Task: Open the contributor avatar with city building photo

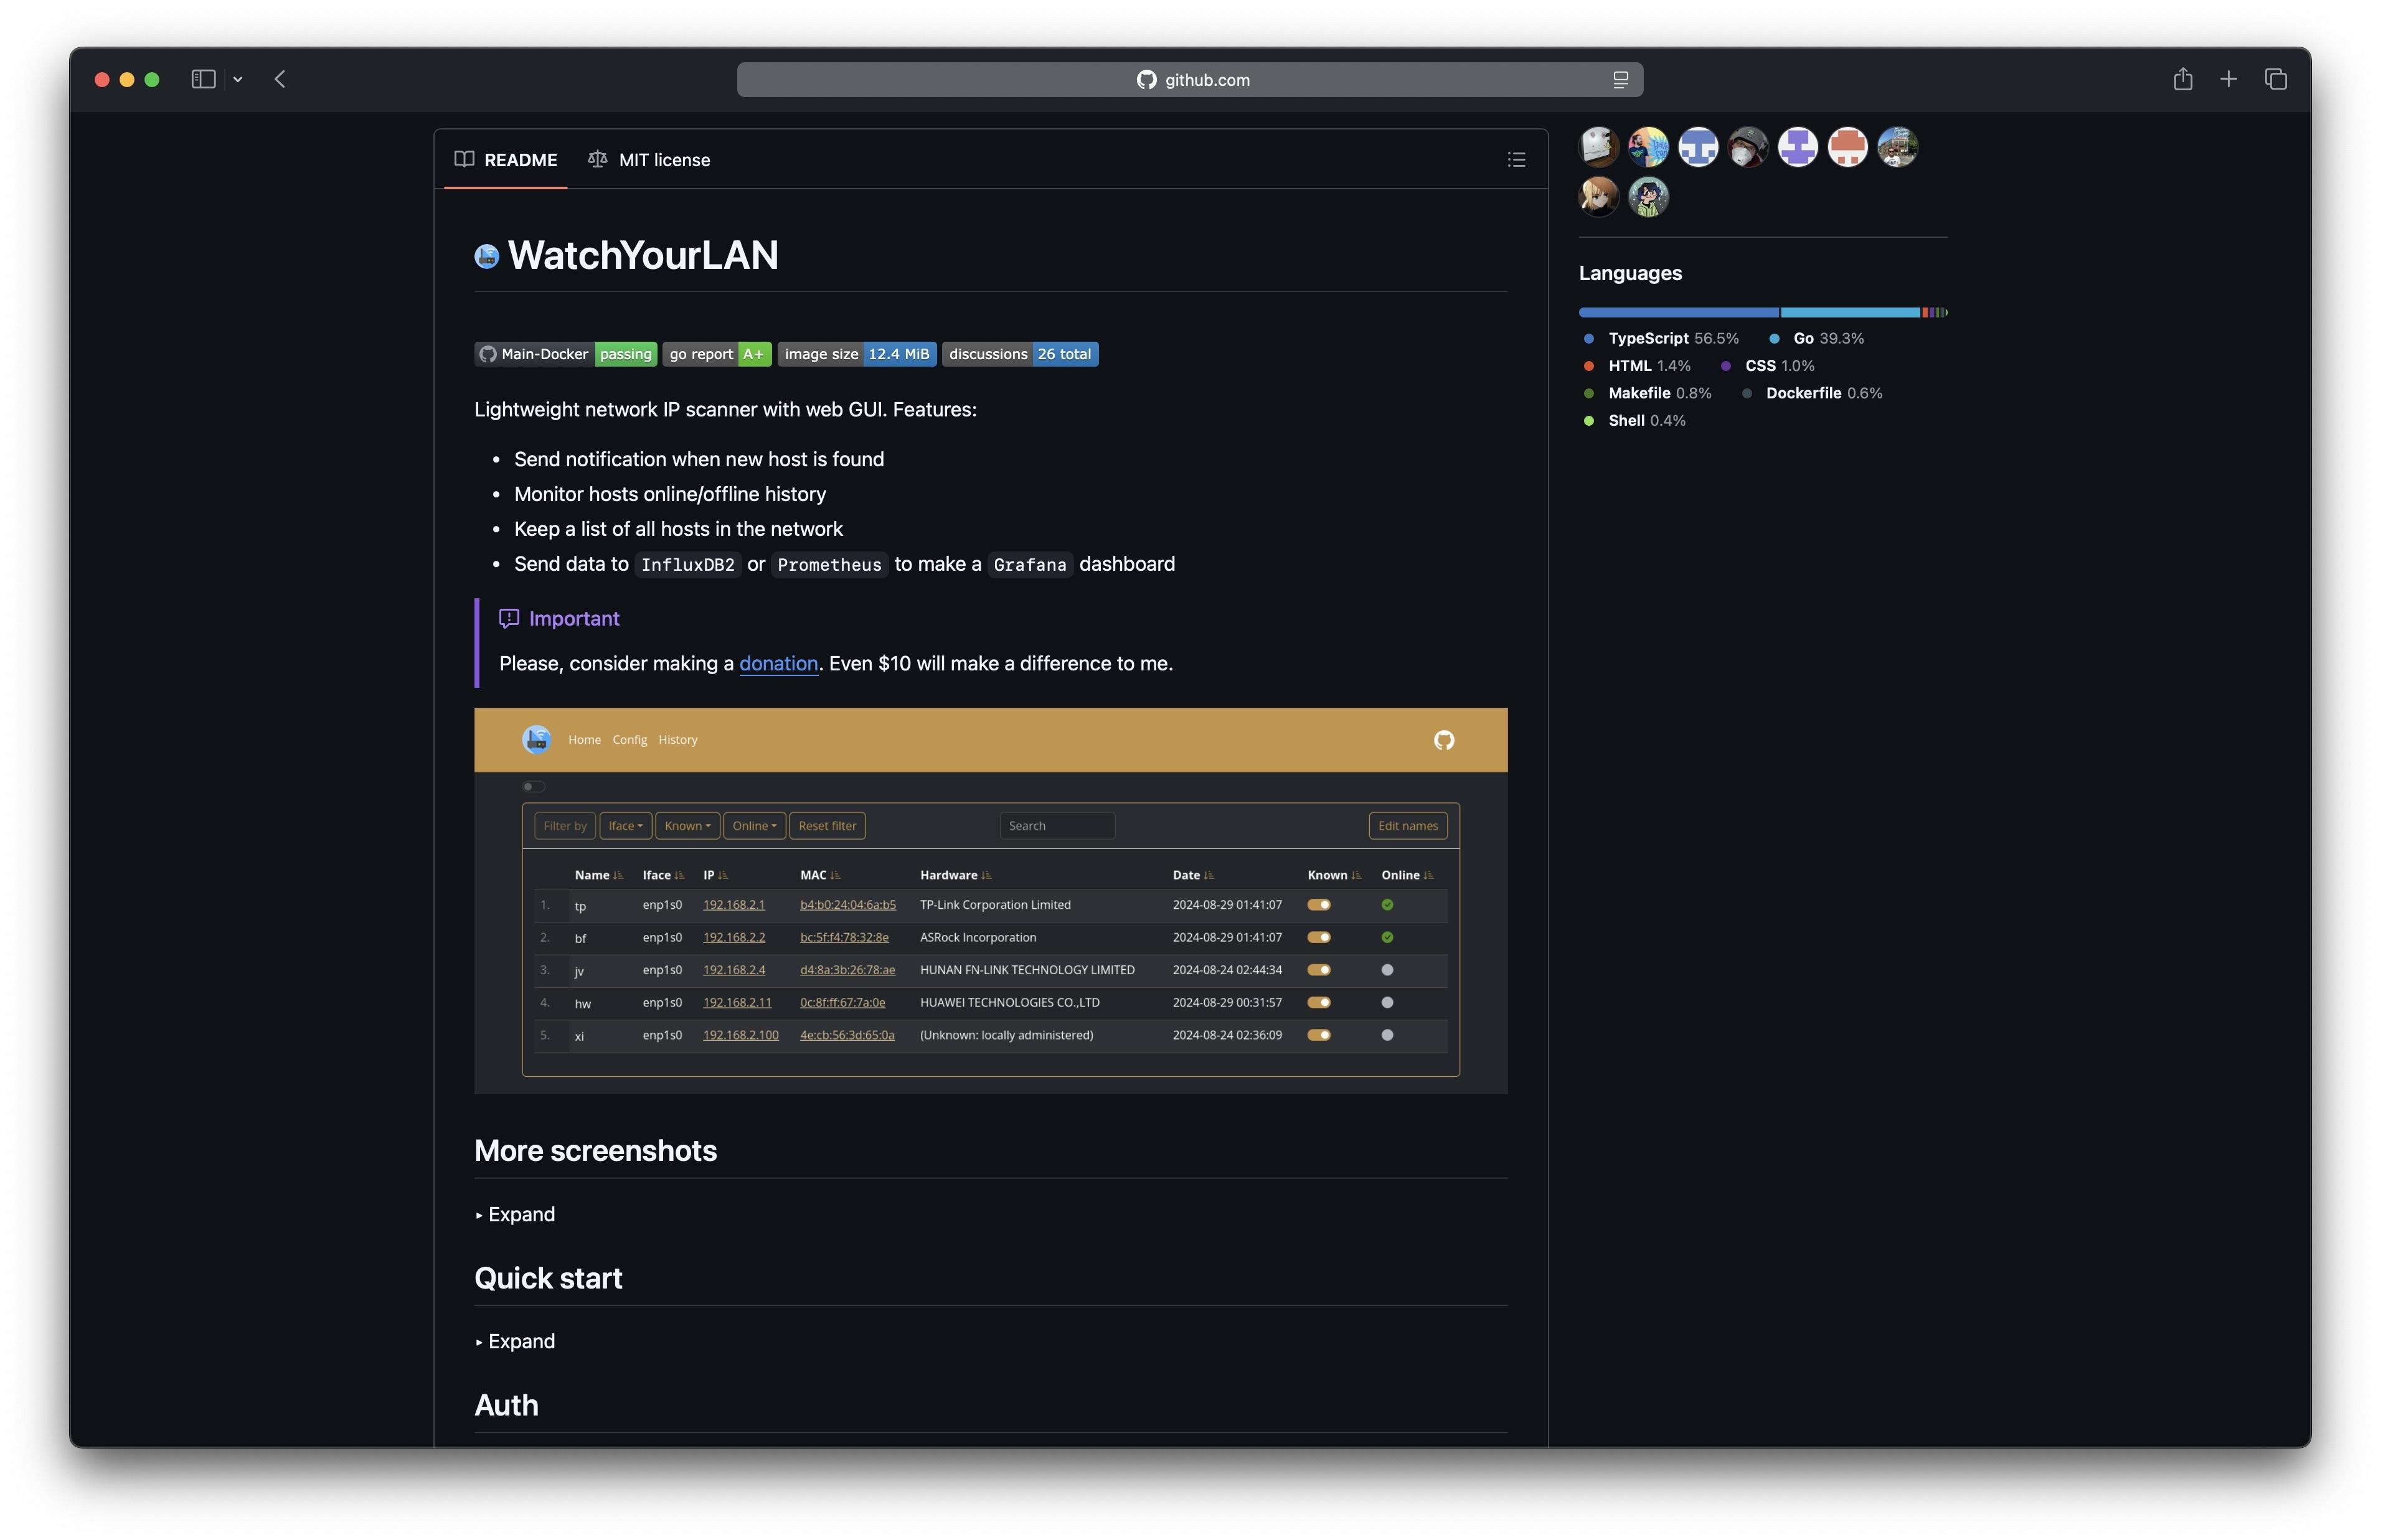Action: click(1897, 147)
